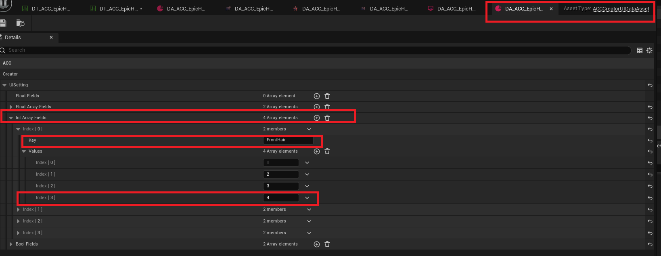The image size is (661, 256).
Task: Expand Int Array Index [ 2 ] struct
Action: coord(18,221)
